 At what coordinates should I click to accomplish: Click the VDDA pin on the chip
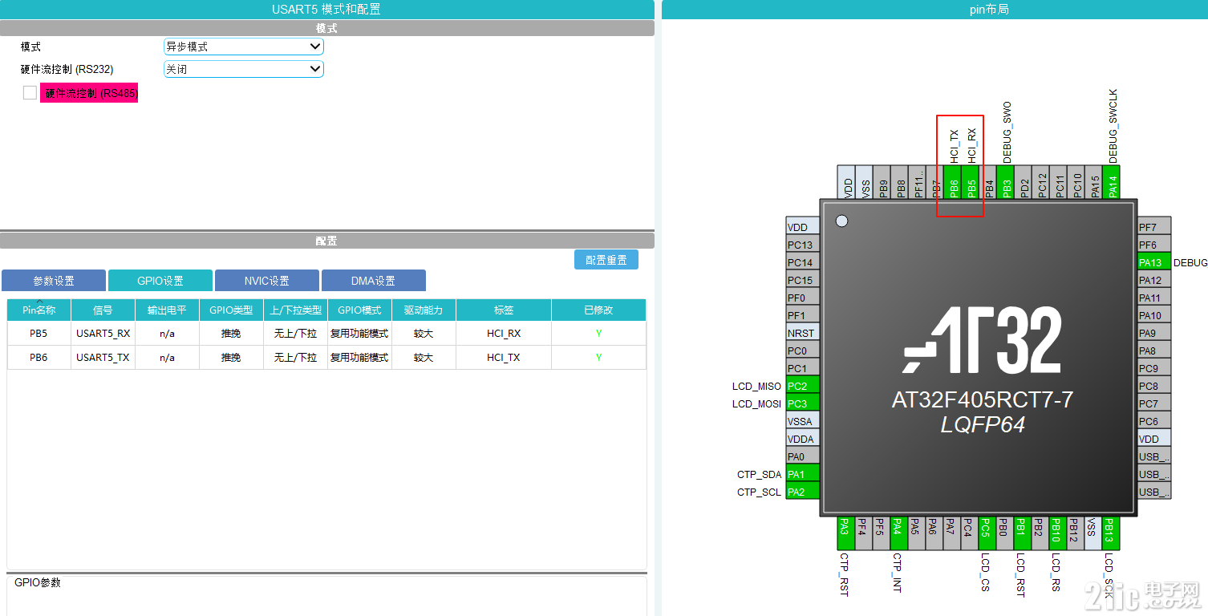pyautogui.click(x=803, y=439)
